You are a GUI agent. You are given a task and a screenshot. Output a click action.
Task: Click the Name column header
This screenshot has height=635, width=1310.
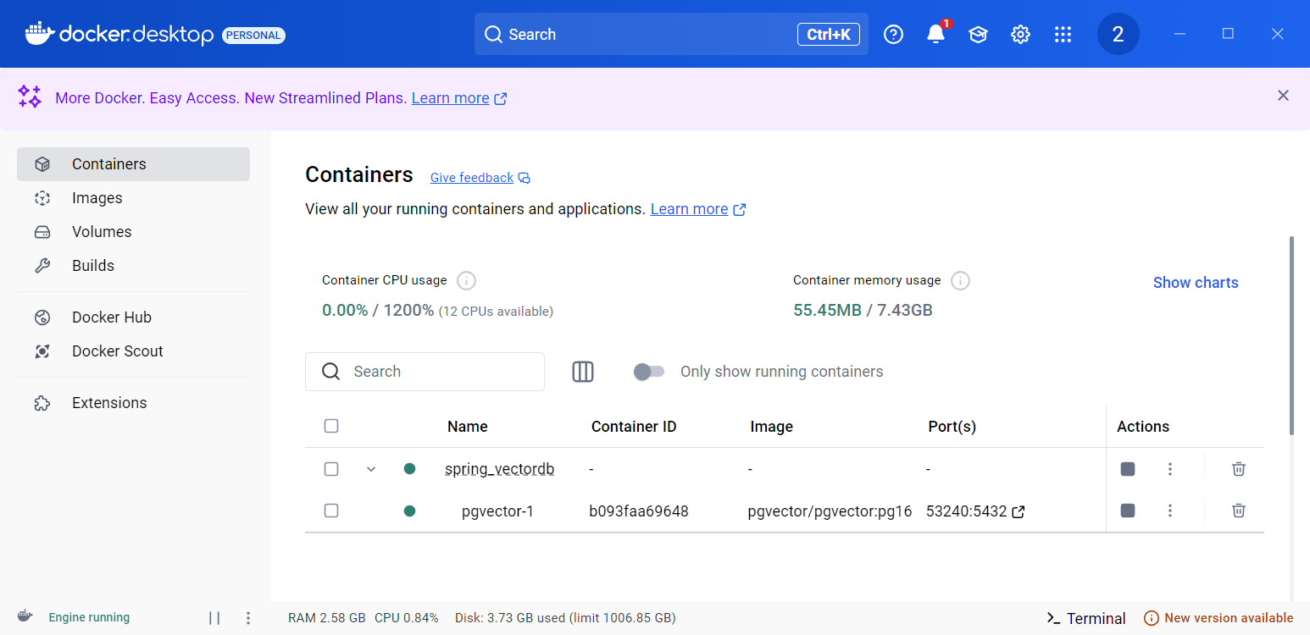click(x=468, y=427)
